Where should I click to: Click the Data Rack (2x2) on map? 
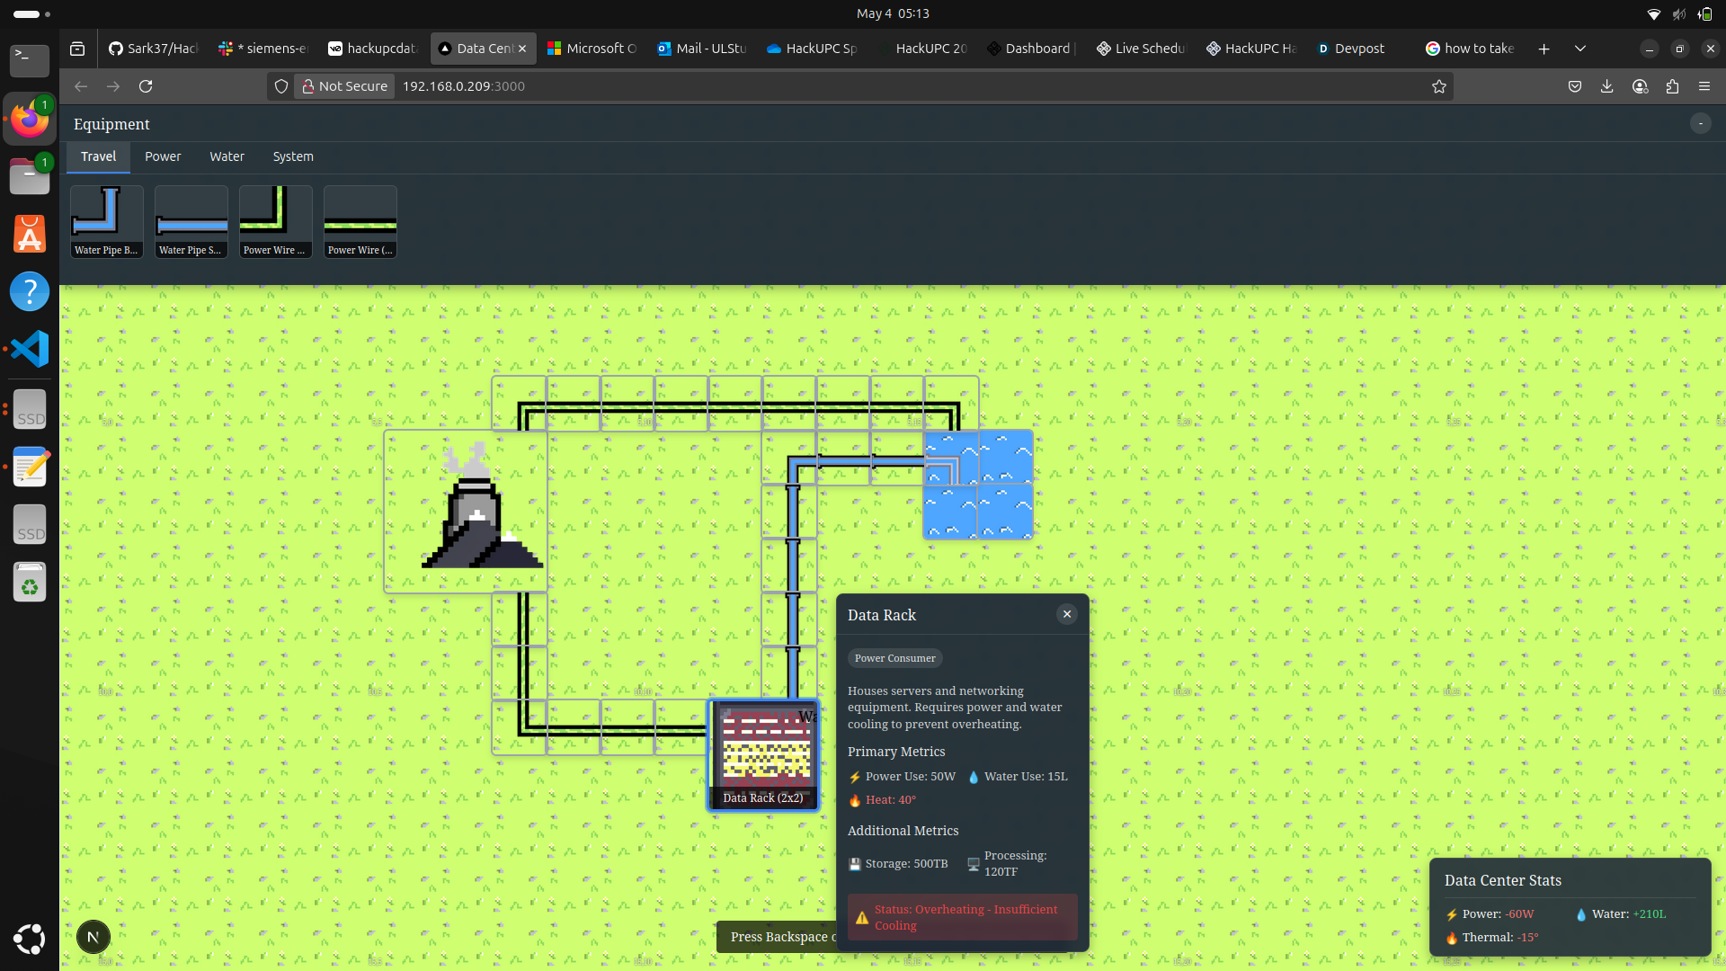coord(762,753)
